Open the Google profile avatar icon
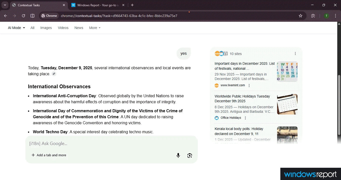This screenshot has width=341, height=180. (326, 15)
